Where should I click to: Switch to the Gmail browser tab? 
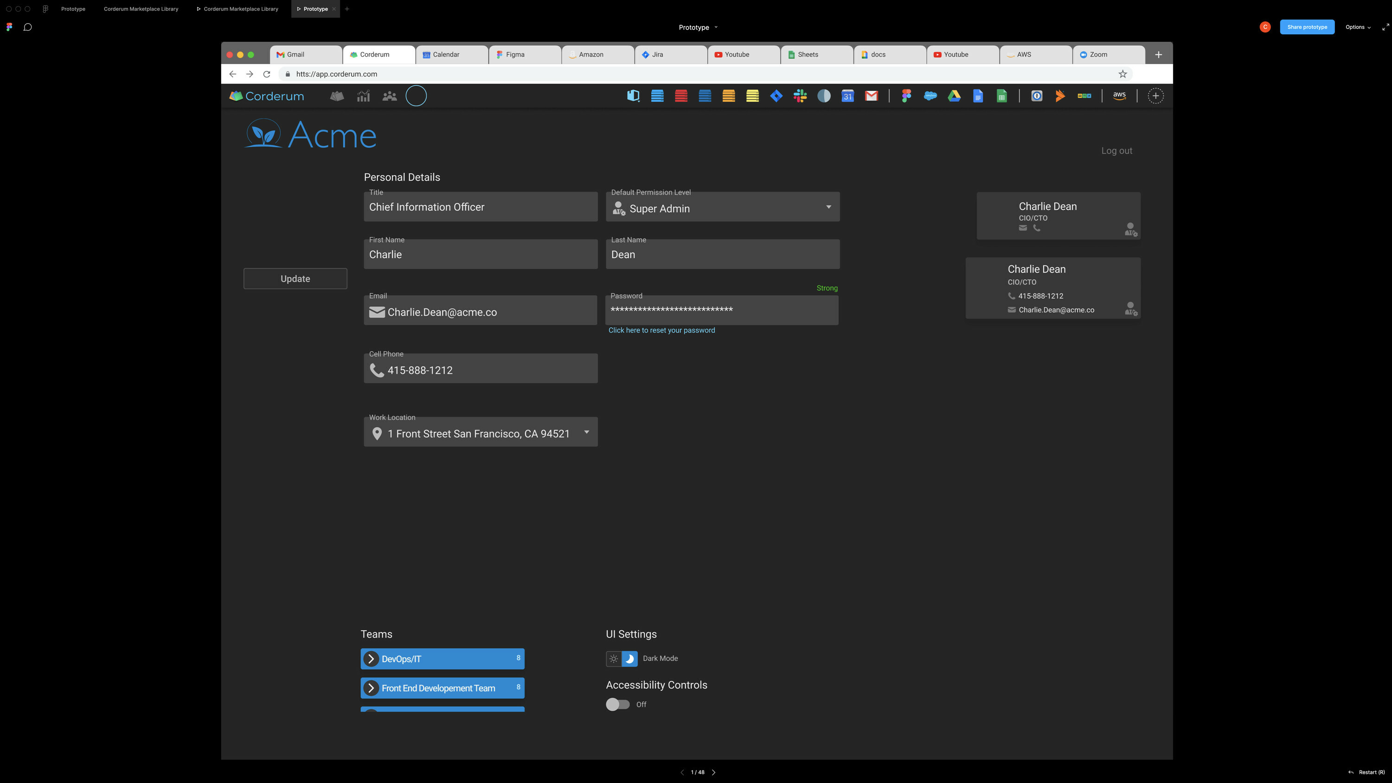pyautogui.click(x=305, y=55)
